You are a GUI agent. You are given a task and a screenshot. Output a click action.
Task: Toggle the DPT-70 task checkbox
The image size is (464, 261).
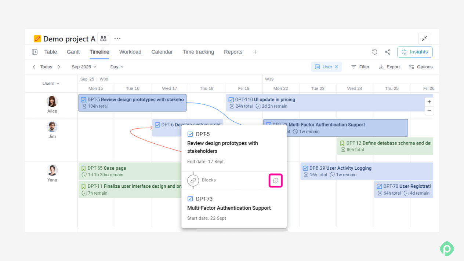coord(379,186)
